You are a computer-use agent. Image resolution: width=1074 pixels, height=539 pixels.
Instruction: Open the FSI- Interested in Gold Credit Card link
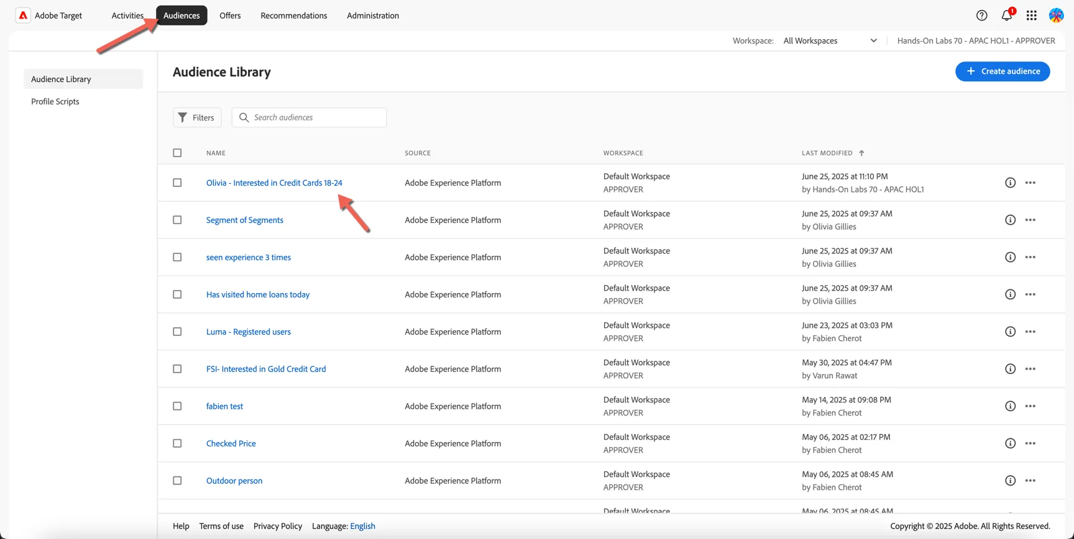tap(266, 369)
